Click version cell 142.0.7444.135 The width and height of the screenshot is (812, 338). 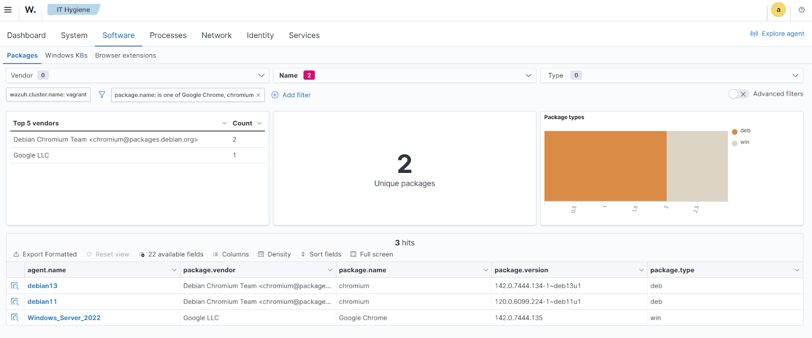[x=519, y=318]
